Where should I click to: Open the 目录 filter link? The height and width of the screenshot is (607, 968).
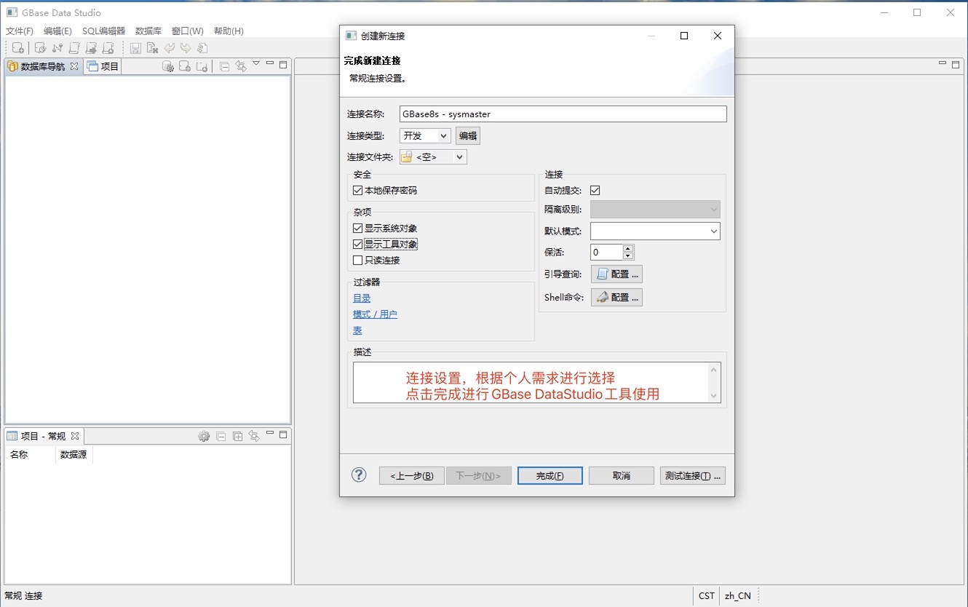point(362,298)
